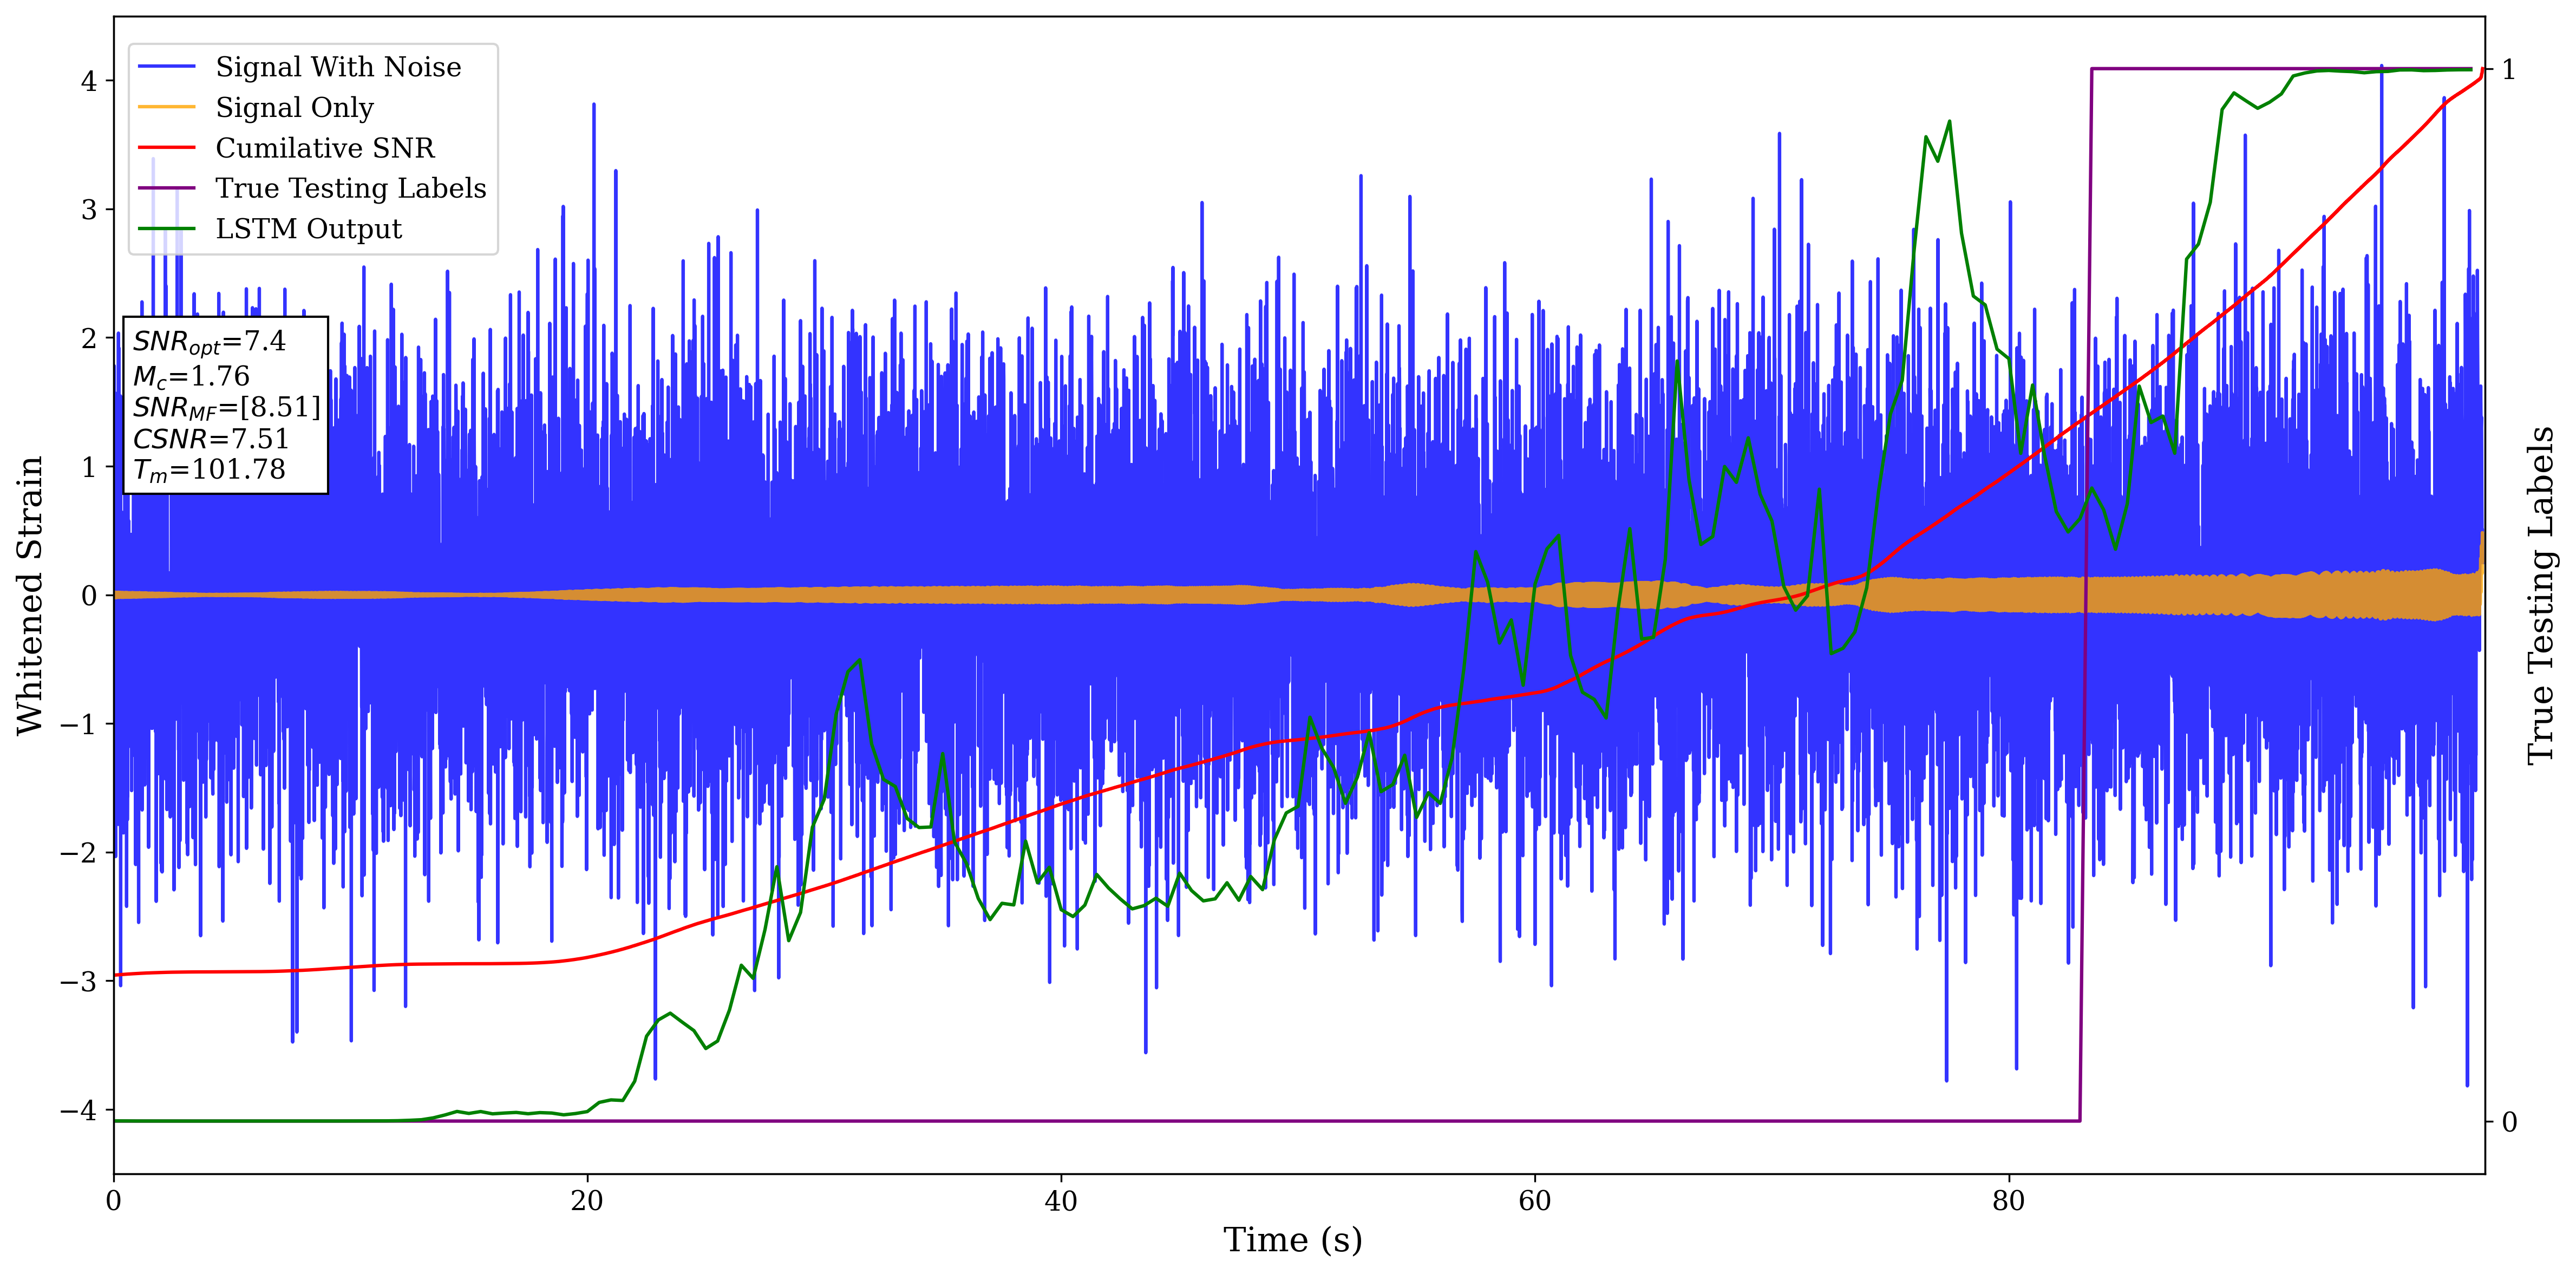Click the right-axis tick label 1
The height and width of the screenshot is (1274, 2576).
(2508, 70)
